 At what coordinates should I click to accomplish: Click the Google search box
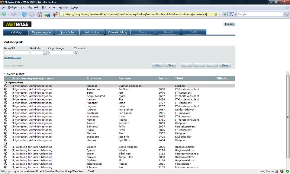[x=260, y=14]
